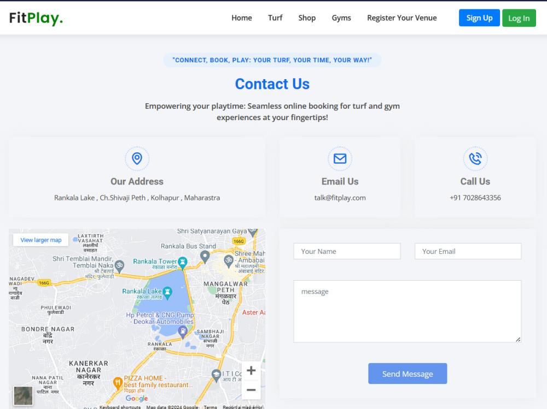Click the KANERKAR NAGAR map label

[x=88, y=373]
